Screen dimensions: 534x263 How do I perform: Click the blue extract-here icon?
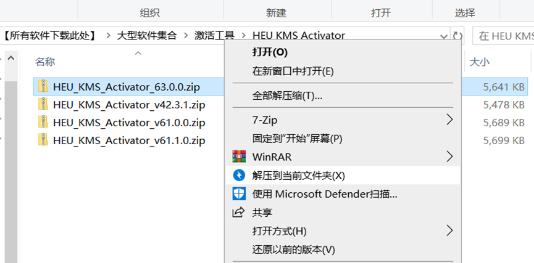click(x=239, y=176)
